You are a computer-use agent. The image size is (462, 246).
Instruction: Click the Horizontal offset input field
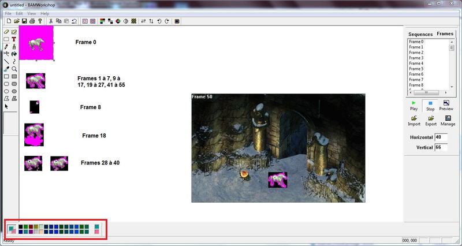(441, 137)
